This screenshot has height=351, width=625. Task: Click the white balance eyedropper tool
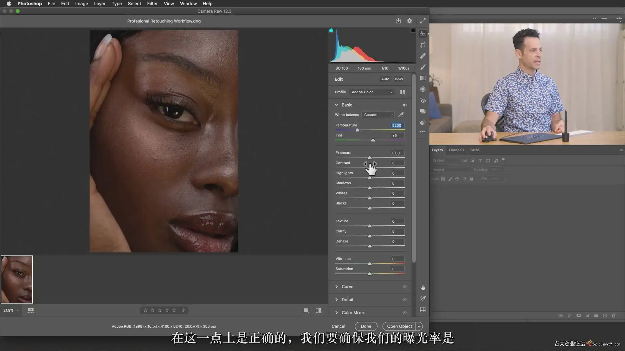pos(401,115)
